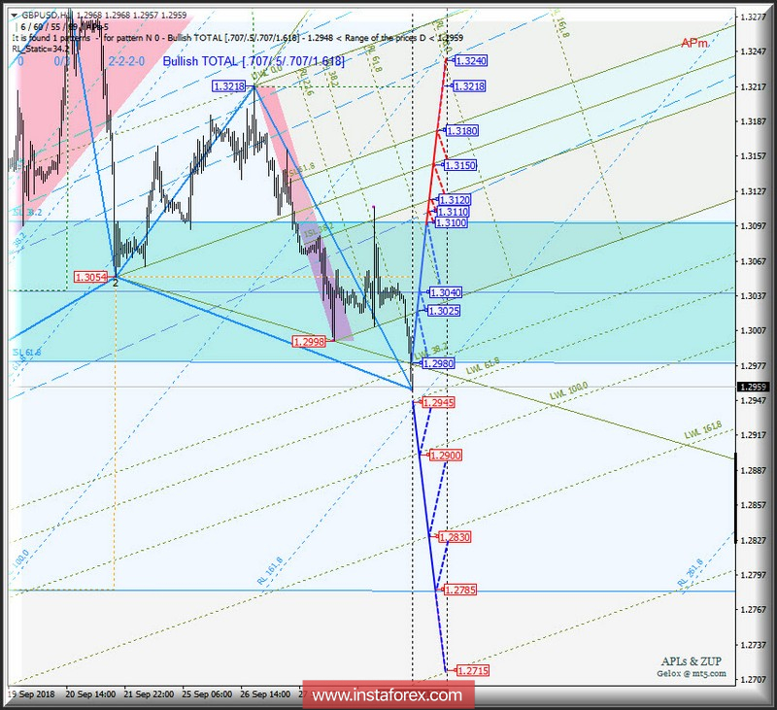Click the RL_Static=34.2 indicator text
This screenshot has height=710, width=777.
41,49
